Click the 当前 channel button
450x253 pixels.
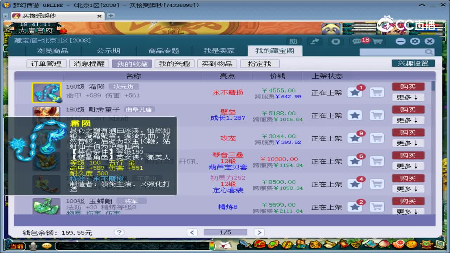coord(17,246)
